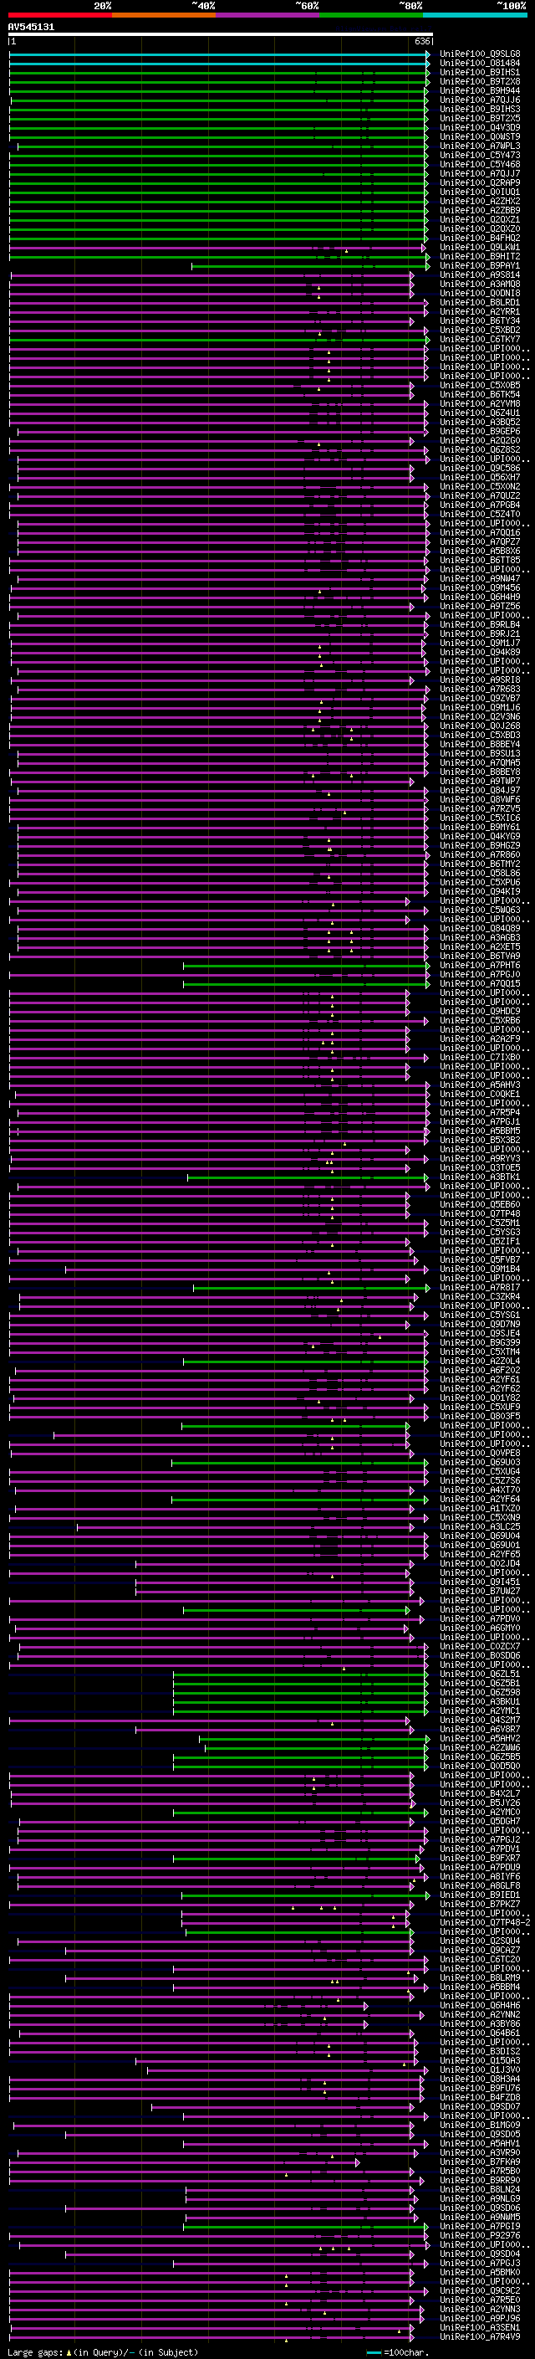535x2359 pixels.
Task: Select the AV545131 query label
Action: pyautogui.click(x=31, y=28)
